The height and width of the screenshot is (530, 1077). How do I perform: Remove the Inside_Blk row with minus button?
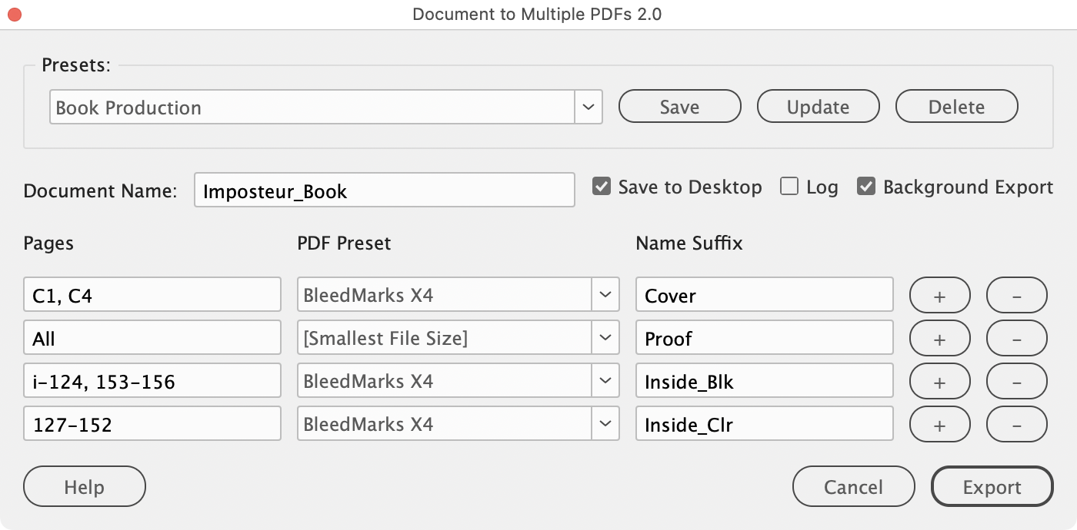coord(1016,382)
